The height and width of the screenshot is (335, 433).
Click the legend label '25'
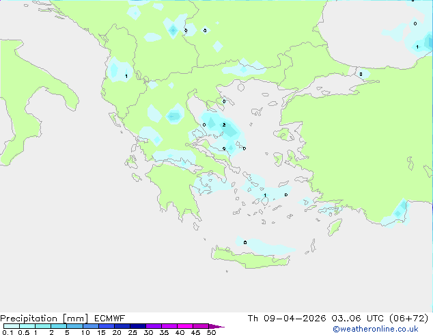point(132,332)
